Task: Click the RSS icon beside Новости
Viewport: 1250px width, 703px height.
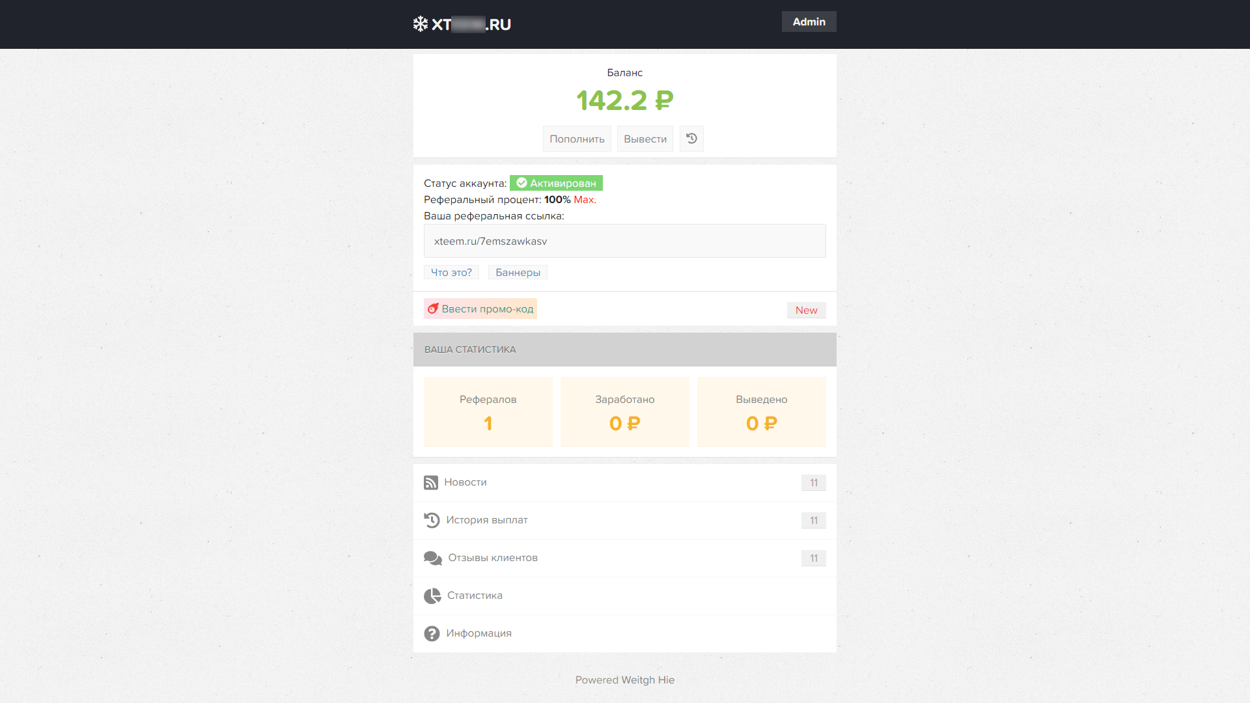Action: [x=431, y=482]
